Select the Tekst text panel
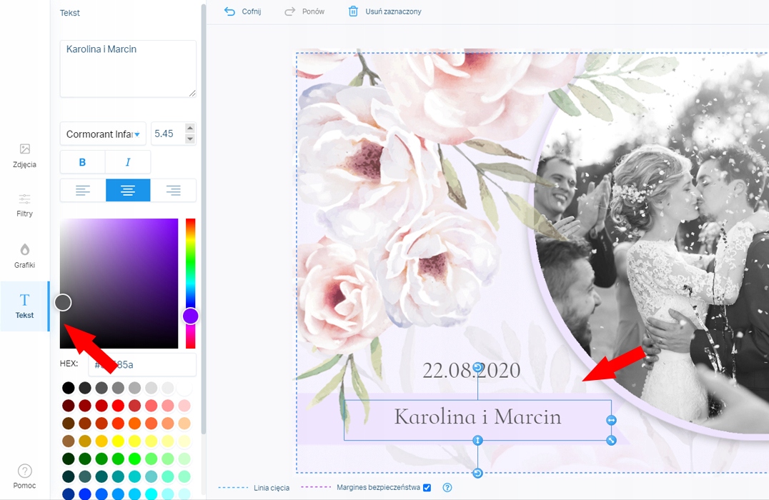The width and height of the screenshot is (769, 500). [x=24, y=306]
